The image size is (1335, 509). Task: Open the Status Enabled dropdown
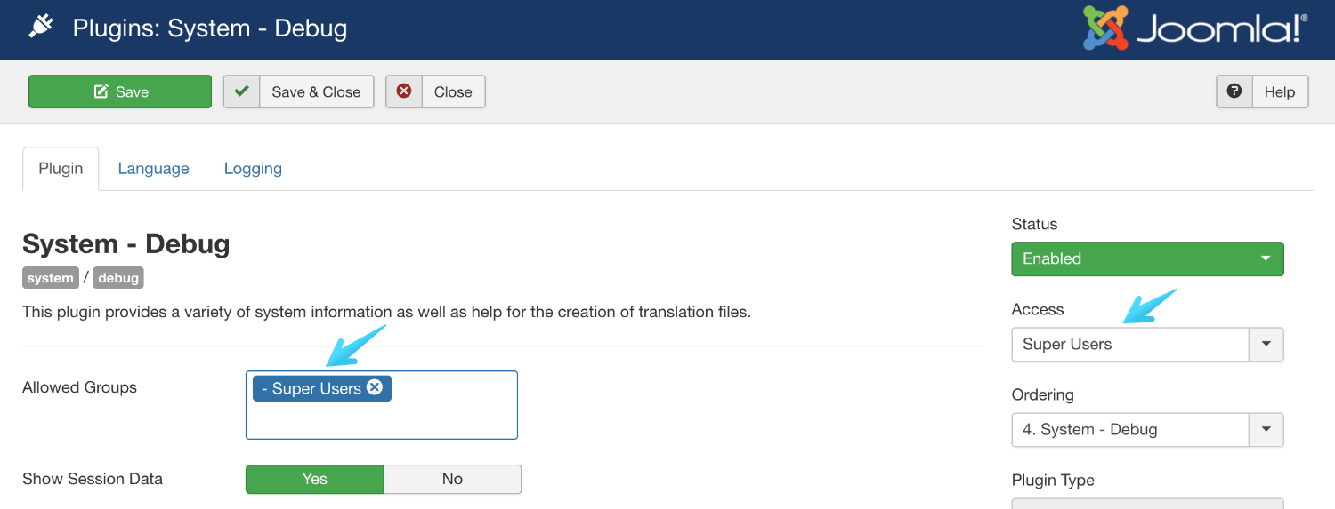click(1147, 258)
